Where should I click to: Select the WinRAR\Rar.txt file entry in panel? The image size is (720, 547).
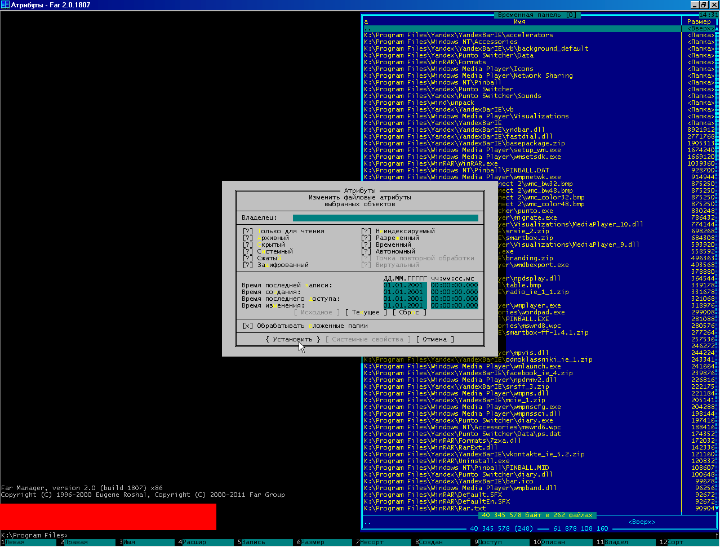pos(425,509)
